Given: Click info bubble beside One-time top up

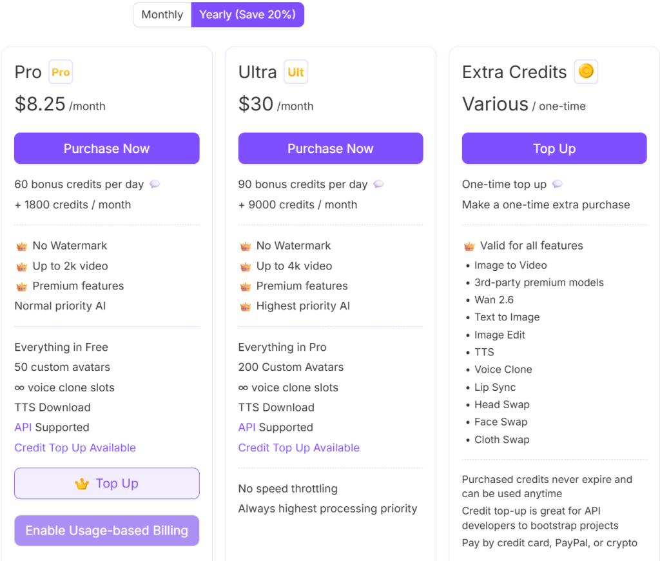Looking at the screenshot, I should (x=558, y=184).
